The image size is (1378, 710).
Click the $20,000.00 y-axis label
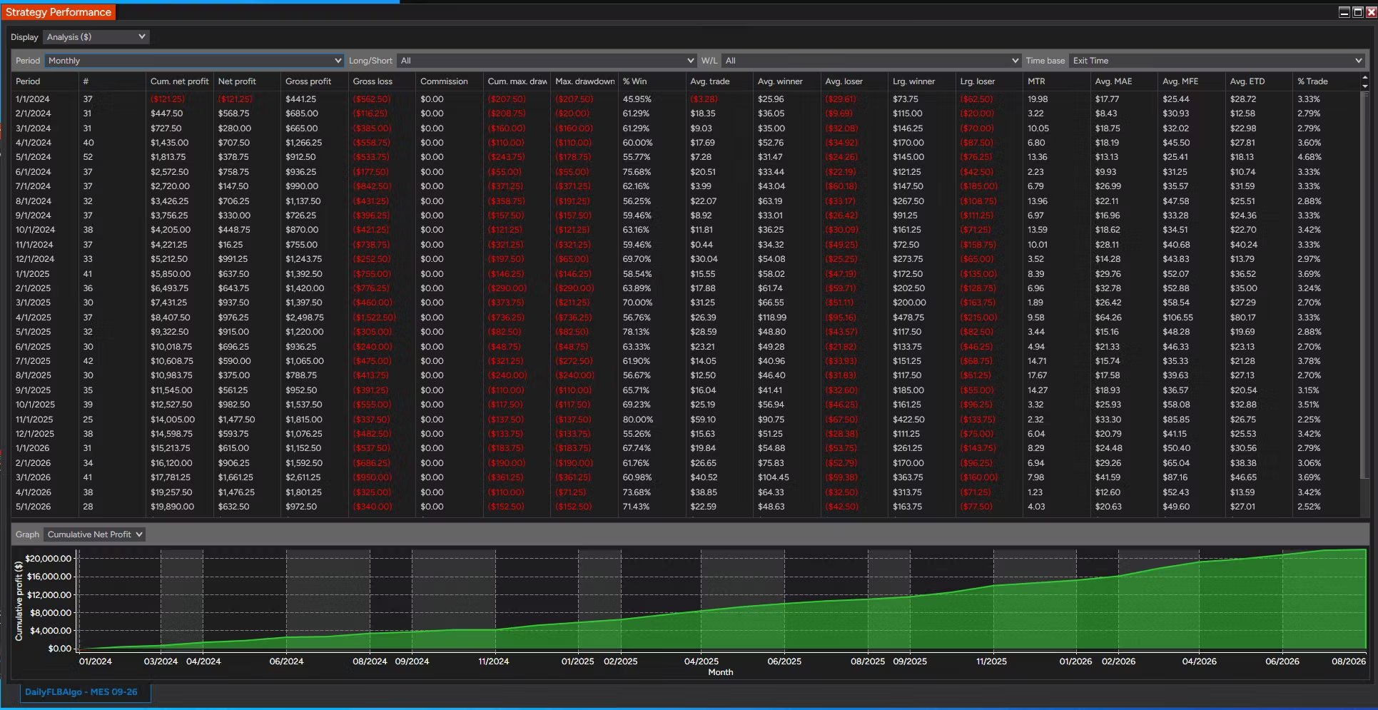(49, 559)
